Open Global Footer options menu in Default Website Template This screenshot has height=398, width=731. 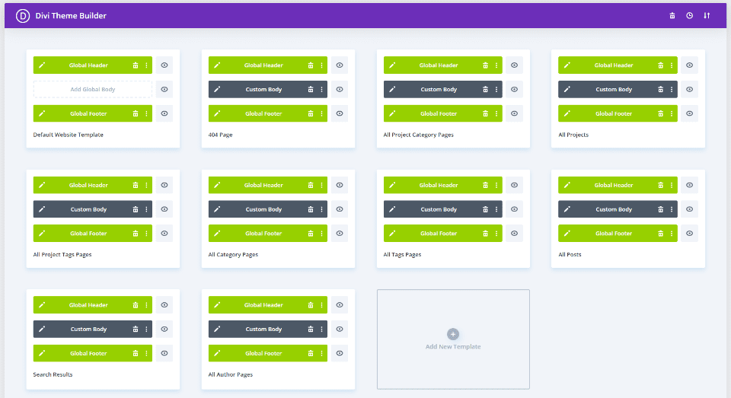pos(146,113)
